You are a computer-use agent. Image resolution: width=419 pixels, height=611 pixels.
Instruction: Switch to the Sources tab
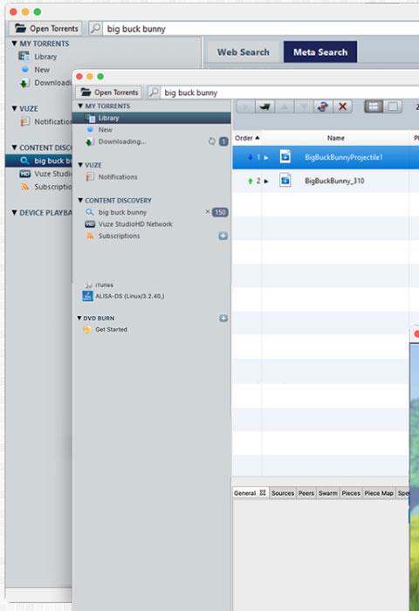tap(283, 493)
